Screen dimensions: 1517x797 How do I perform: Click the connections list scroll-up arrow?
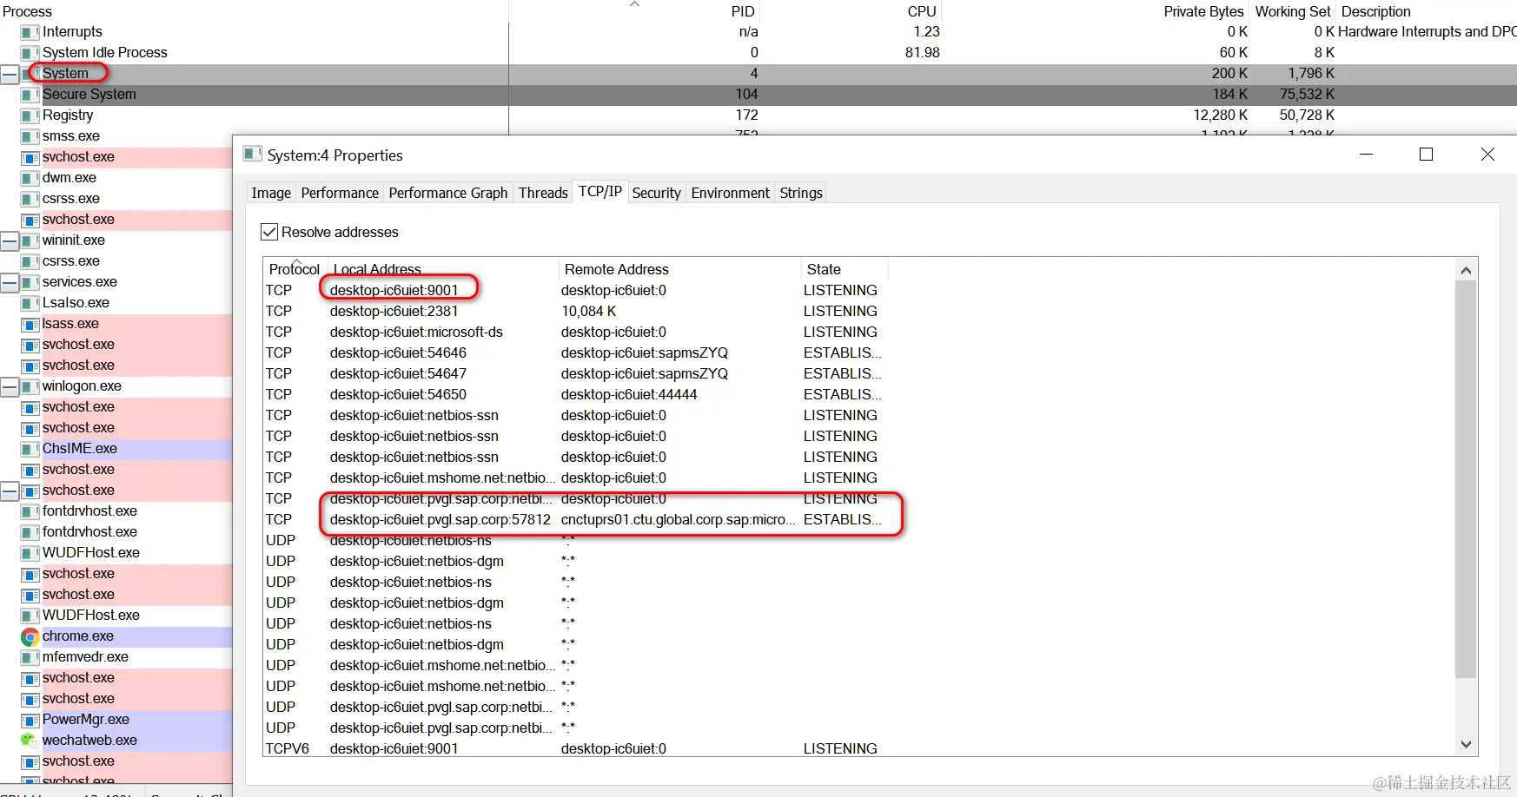tap(1467, 270)
